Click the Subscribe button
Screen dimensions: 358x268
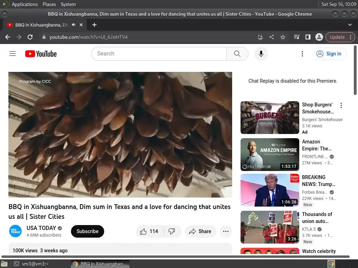tap(87, 231)
